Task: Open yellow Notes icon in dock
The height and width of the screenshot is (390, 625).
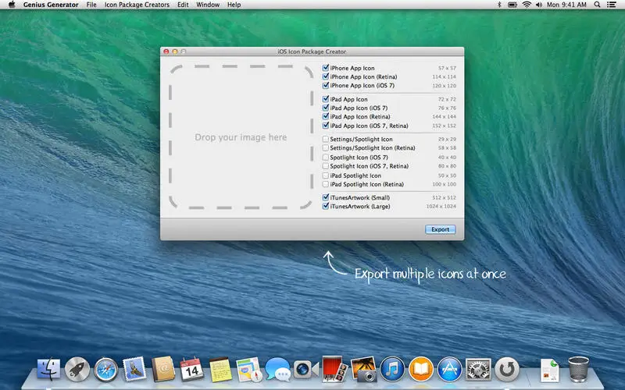Action: pos(220,370)
